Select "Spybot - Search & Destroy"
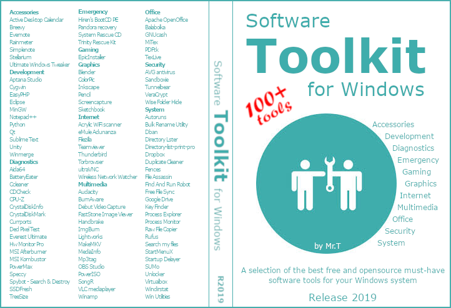 click(40, 282)
